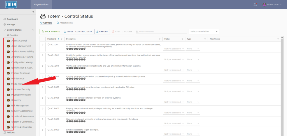The image size is (287, 136).
Task: Click the Policies icon in sidebar
Action: [x=5, y=133]
